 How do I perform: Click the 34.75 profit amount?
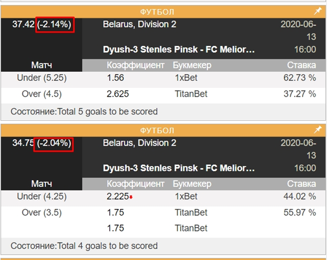coord(23,143)
